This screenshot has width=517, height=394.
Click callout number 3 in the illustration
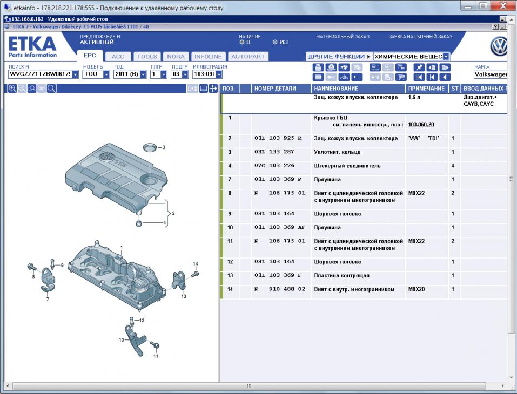pos(164,147)
